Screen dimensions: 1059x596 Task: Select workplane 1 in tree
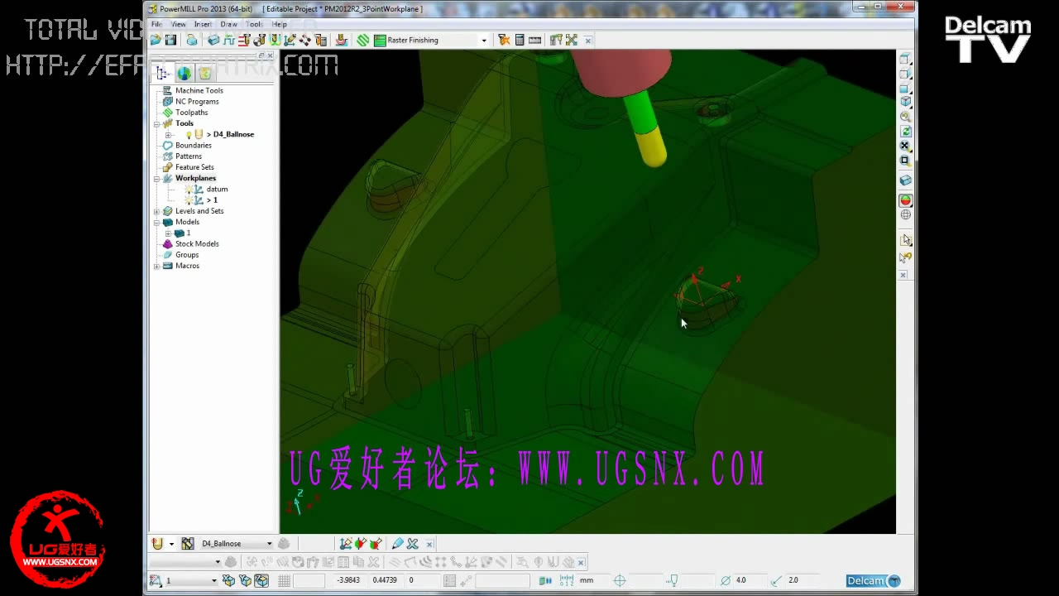tap(213, 199)
